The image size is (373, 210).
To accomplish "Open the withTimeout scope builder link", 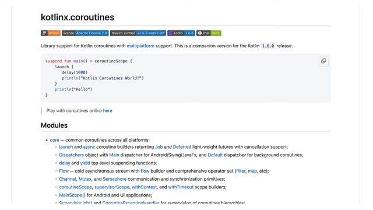I will 181,187.
